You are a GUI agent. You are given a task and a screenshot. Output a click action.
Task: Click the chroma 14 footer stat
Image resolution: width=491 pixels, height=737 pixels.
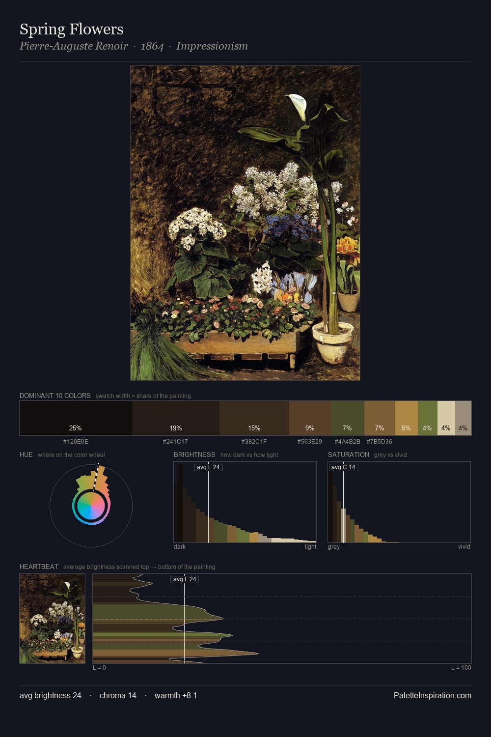pyautogui.click(x=118, y=696)
